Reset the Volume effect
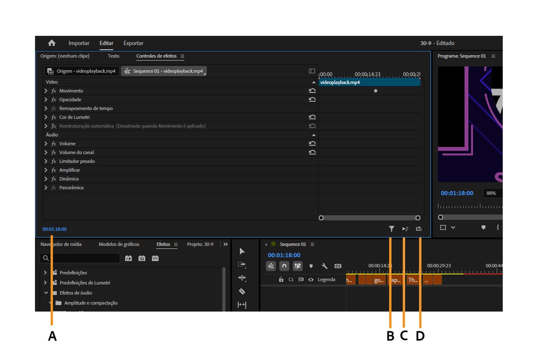537x347 pixels. click(312, 144)
